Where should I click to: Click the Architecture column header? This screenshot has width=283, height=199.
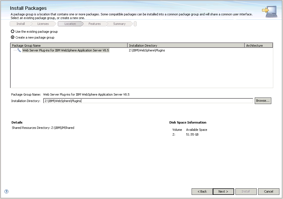tap(258, 46)
